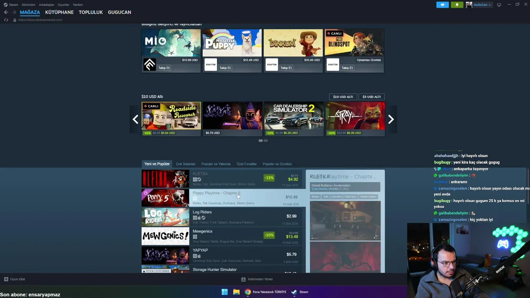Go to KÜTÜPHANE section
This screenshot has height=298, width=530.
[59, 12]
